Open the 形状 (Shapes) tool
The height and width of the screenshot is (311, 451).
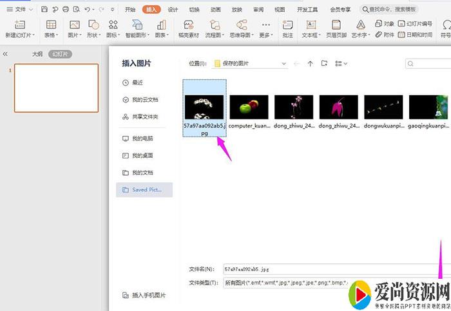click(x=93, y=28)
